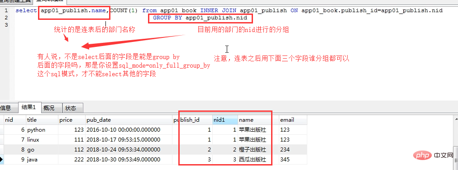Click the title column header
This screenshot has width=458, height=170.
[42, 119]
